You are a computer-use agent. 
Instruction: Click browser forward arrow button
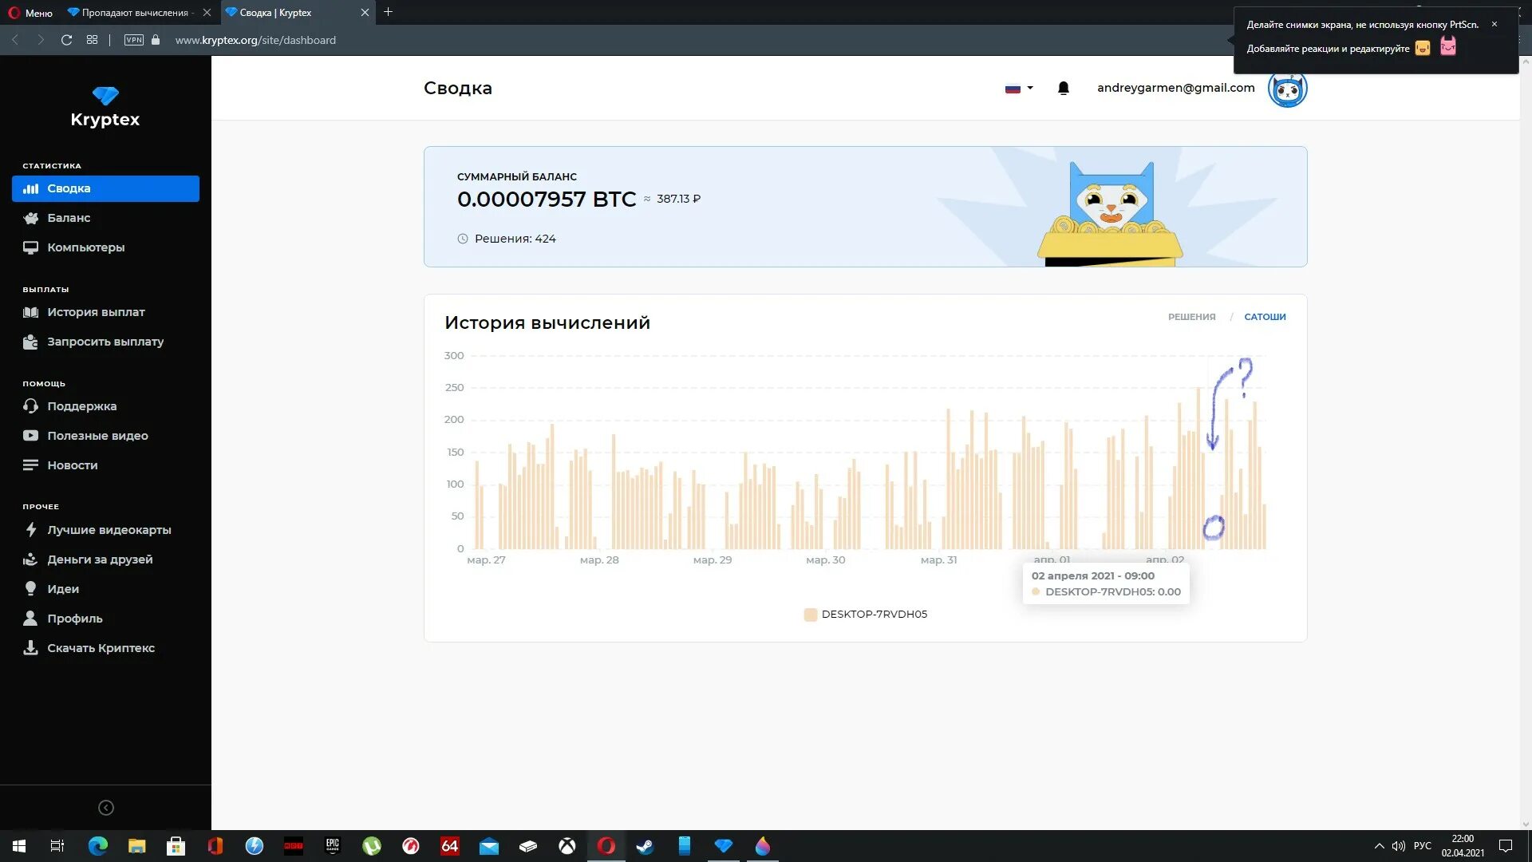pos(41,40)
